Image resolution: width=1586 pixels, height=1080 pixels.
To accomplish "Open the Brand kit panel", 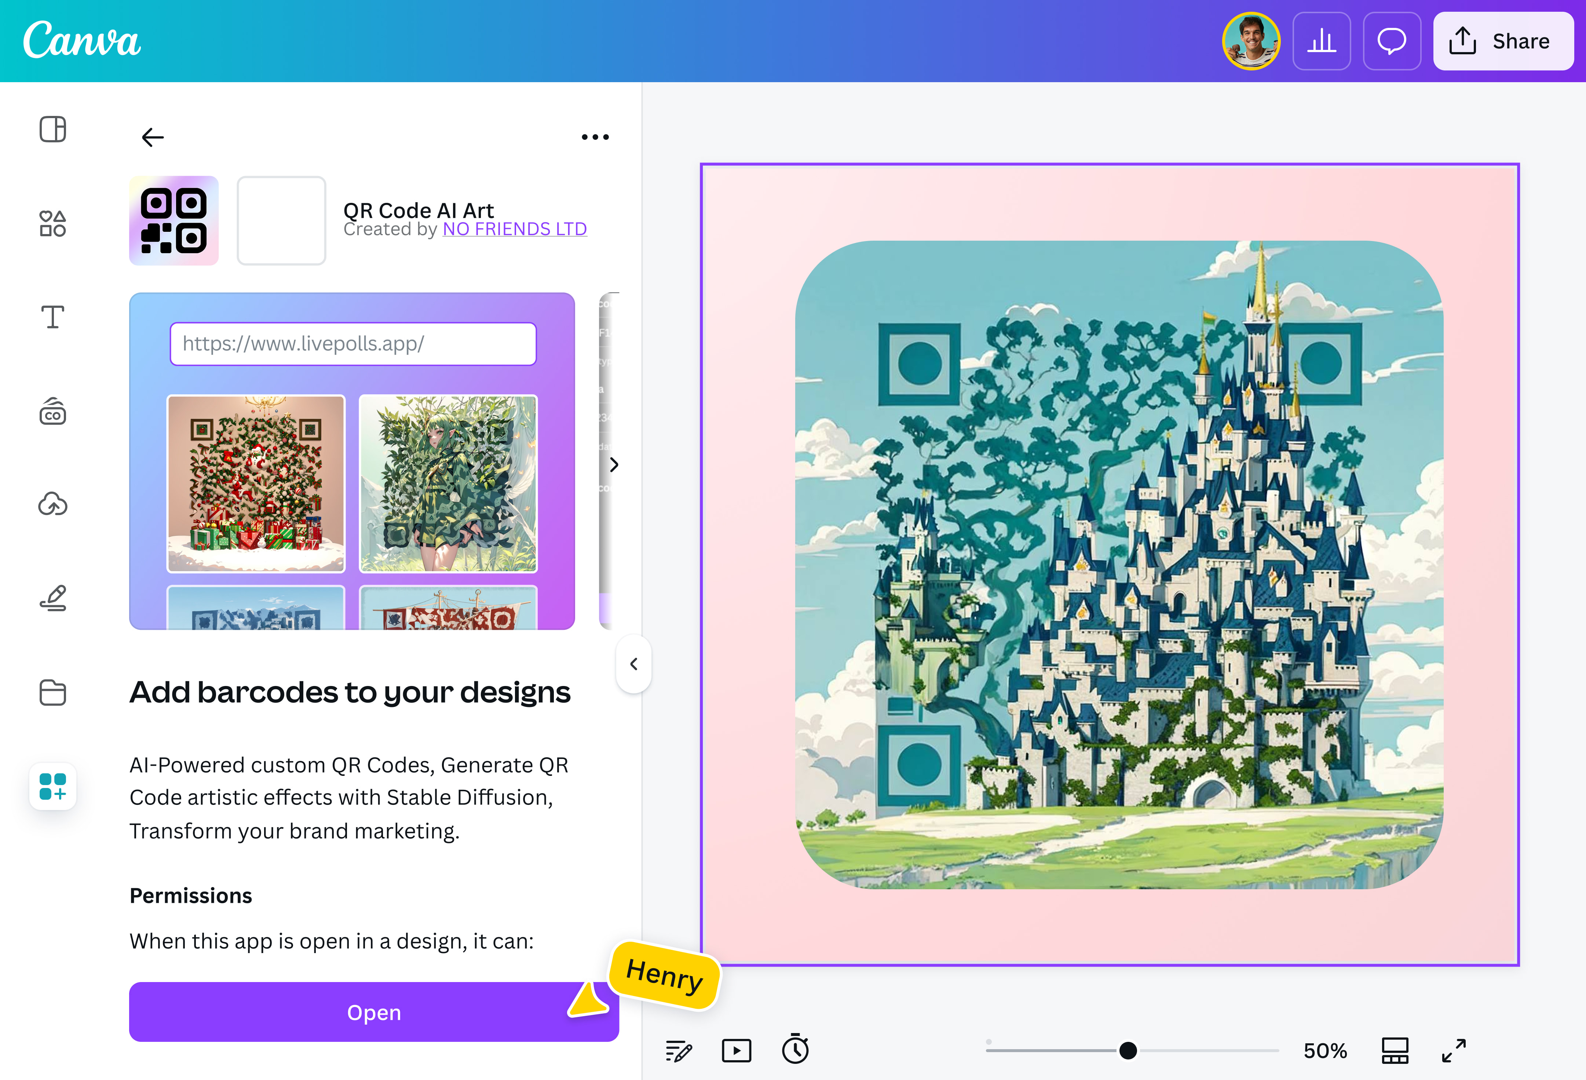I will point(52,411).
